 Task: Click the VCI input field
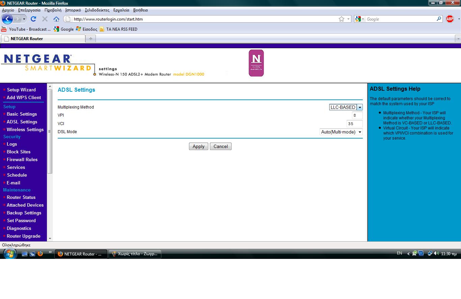355,124
